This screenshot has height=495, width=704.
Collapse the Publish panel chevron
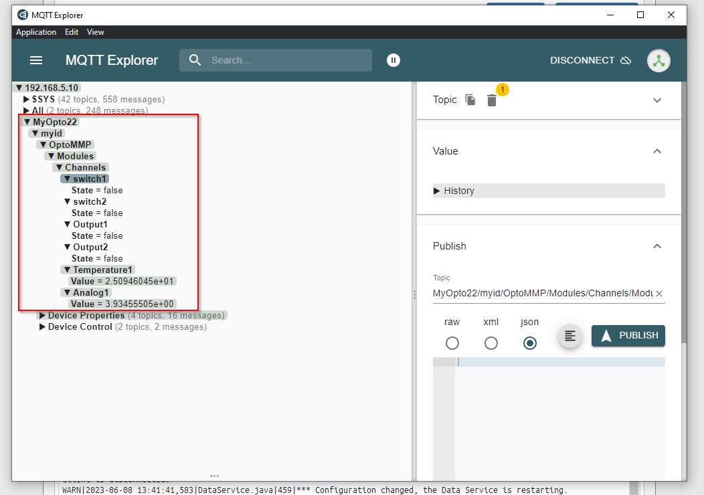click(x=657, y=246)
